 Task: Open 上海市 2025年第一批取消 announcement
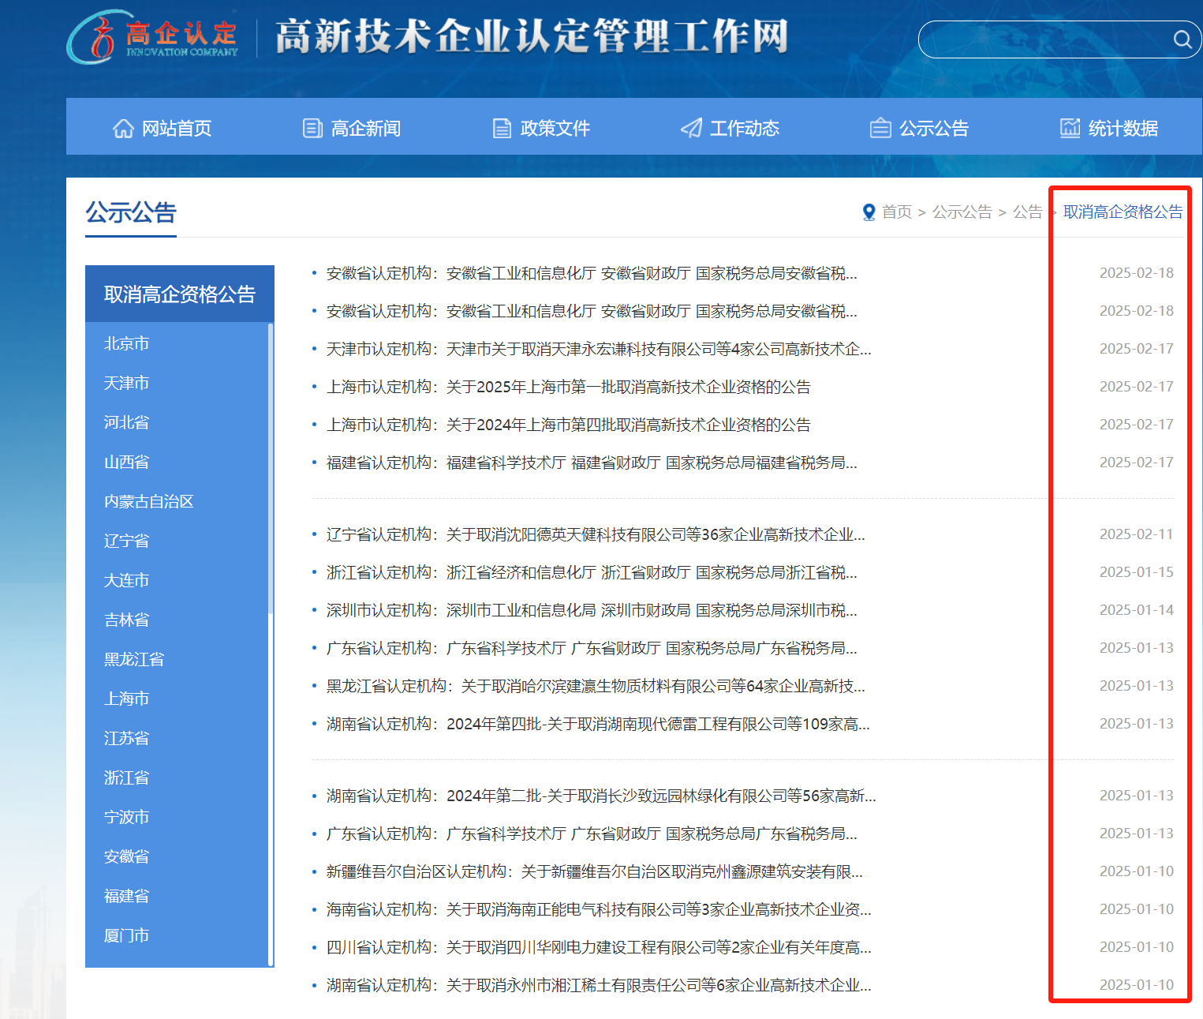pos(569,387)
